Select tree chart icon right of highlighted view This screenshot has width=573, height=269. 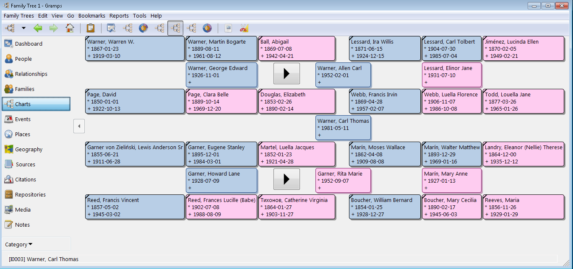point(191,28)
